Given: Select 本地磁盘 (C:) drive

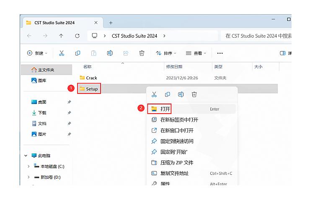Looking at the screenshot, I should (x=49, y=166).
